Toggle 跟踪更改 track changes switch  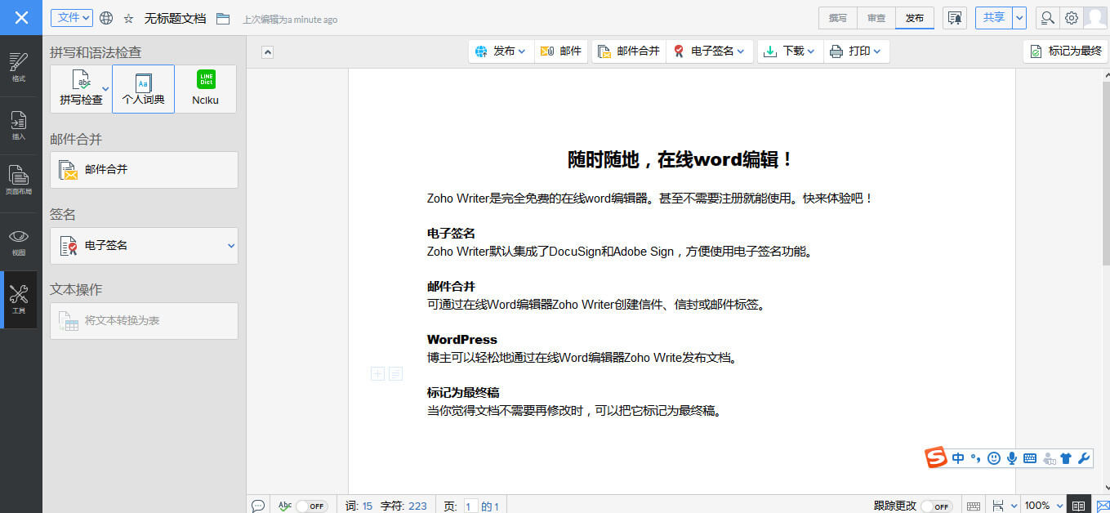936,506
